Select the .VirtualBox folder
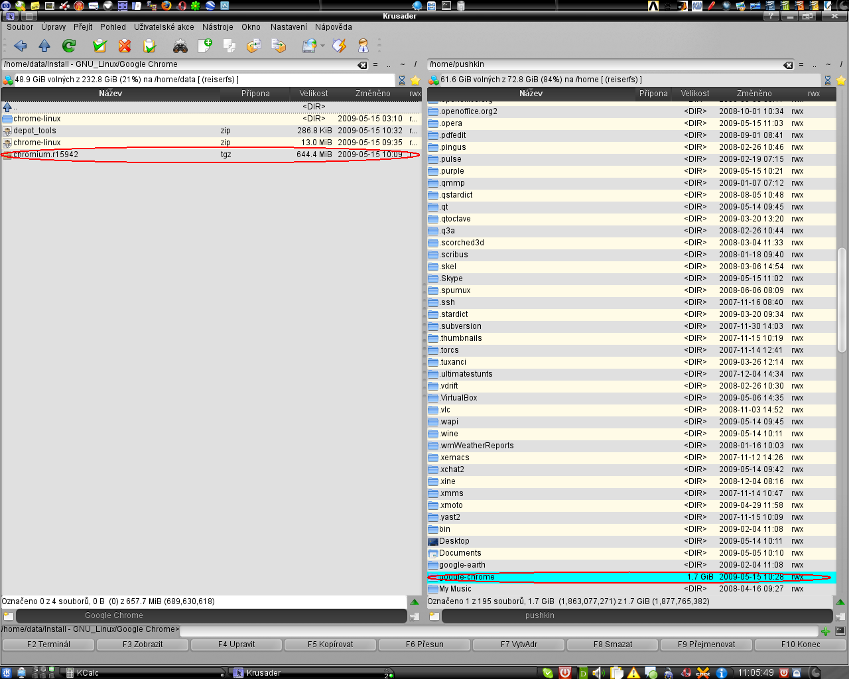 (x=631, y=398)
